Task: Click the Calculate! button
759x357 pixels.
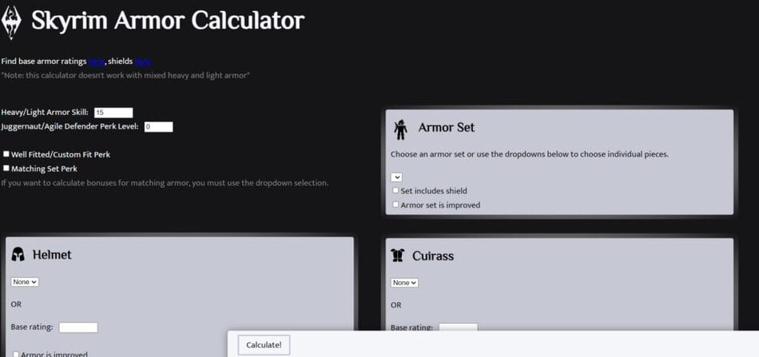Action: click(264, 345)
